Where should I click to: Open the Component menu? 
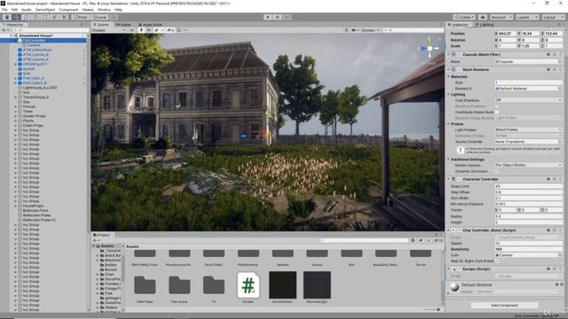click(x=68, y=10)
